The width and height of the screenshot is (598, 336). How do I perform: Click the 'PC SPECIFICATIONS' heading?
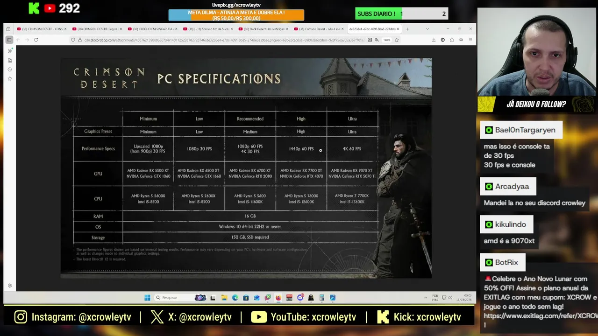[219, 78]
